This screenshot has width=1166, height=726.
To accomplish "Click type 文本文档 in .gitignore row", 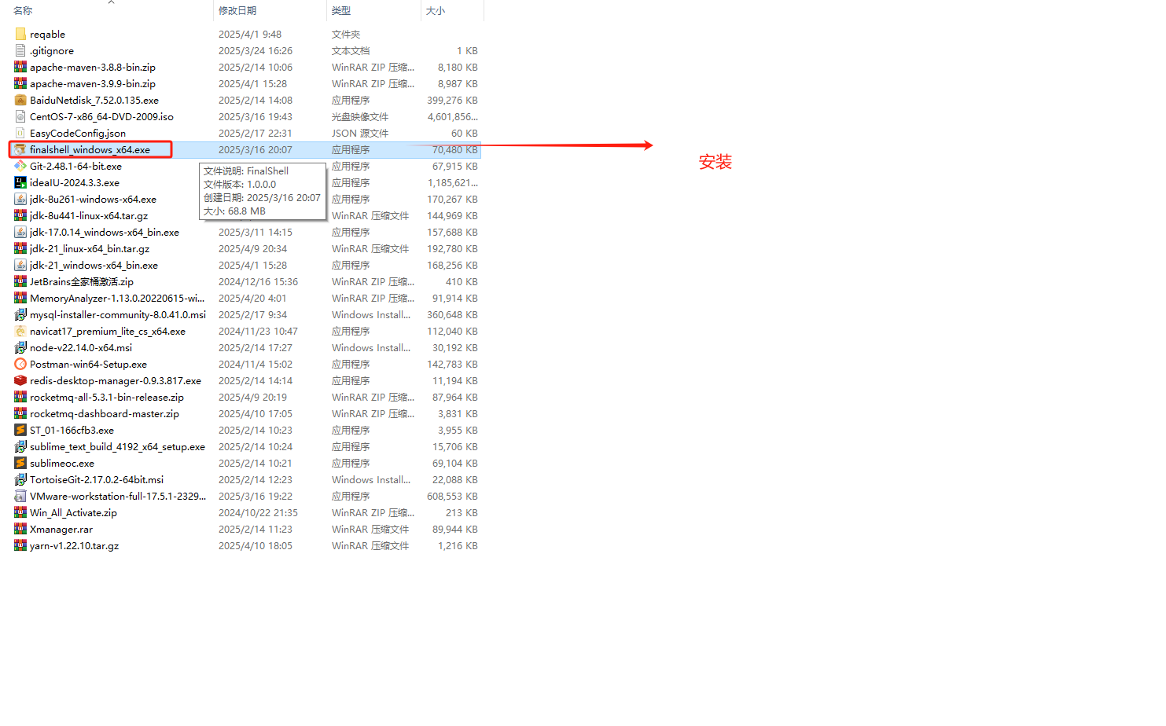I will (x=351, y=50).
